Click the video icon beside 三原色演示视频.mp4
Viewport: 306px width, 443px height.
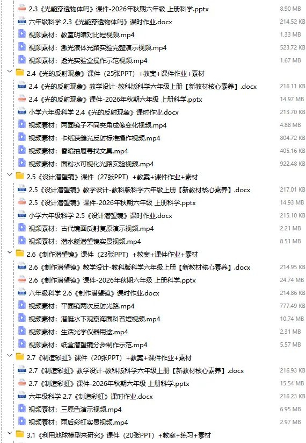21,409
